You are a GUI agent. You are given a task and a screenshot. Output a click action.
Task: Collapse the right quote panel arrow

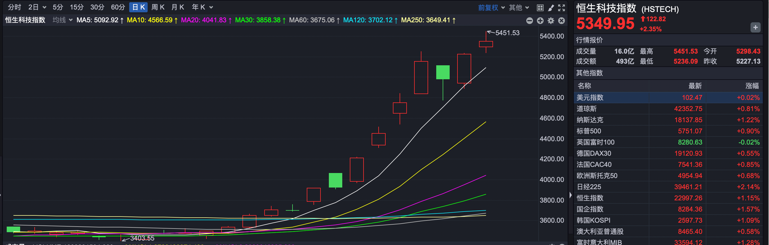[570, 195]
